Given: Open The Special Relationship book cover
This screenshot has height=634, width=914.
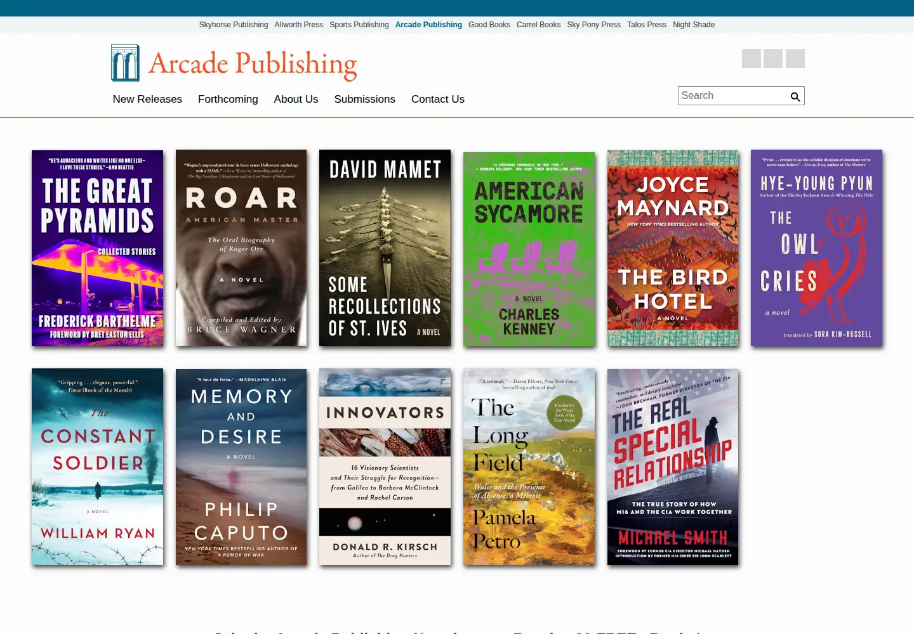Looking at the screenshot, I should (x=673, y=467).
